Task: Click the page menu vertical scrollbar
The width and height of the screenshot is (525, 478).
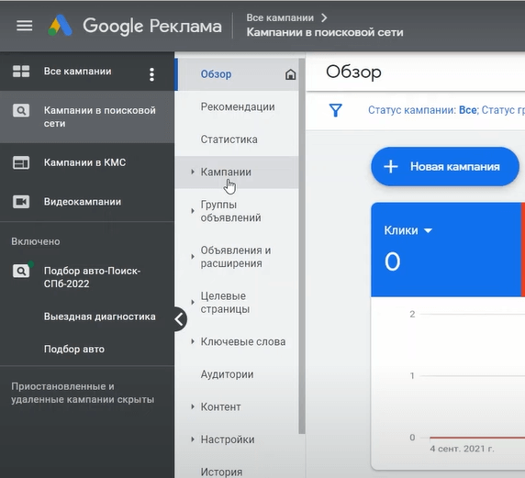Action: point(302,246)
